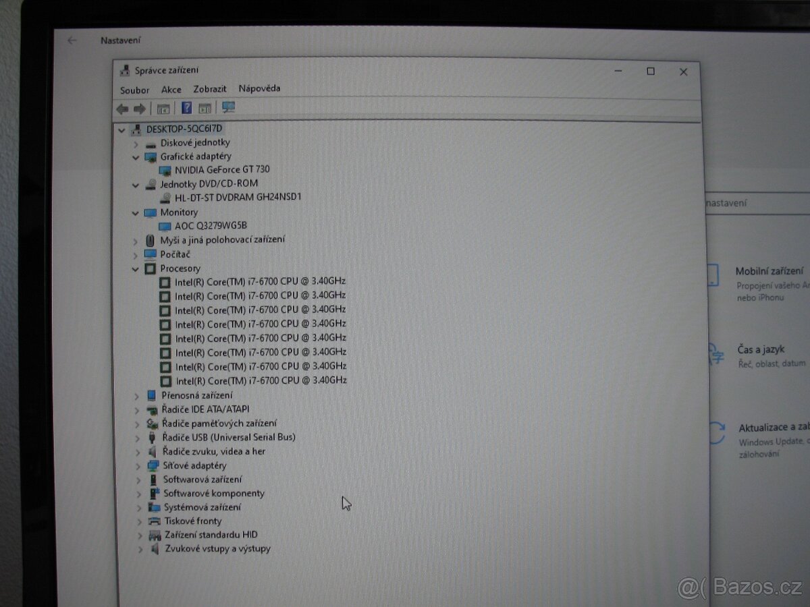Image resolution: width=810 pixels, height=607 pixels.
Task: Collapse the Grafické adaptéry category
Action: (x=135, y=156)
